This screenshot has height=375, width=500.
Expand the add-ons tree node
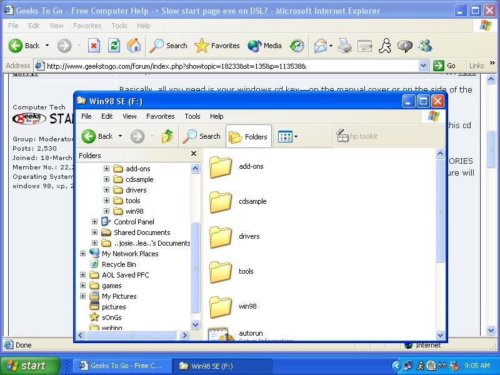point(106,169)
